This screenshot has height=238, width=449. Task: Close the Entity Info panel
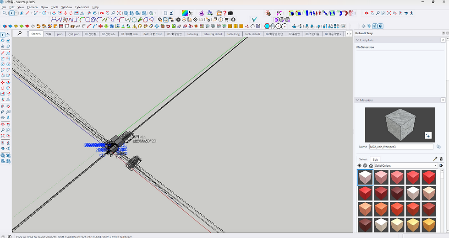tap(443, 40)
